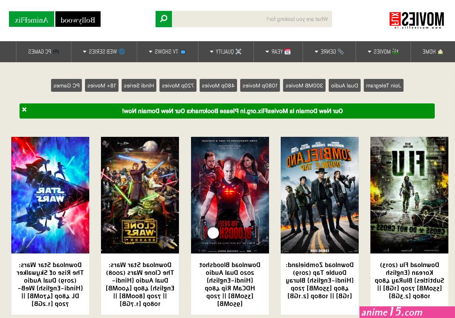The width and height of the screenshot is (455, 318).
Task: Expand the TV SHOWS dropdown arrow
Action: click(150, 52)
